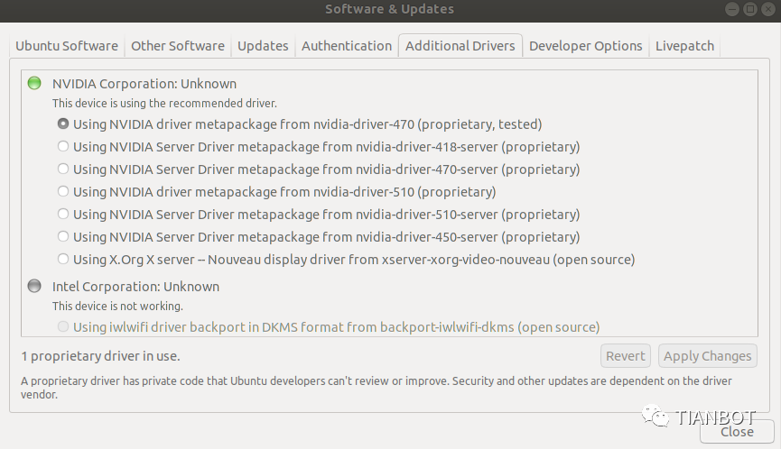Click green NVIDIA device status indicator
Screen dimensions: 781x449
(34, 83)
